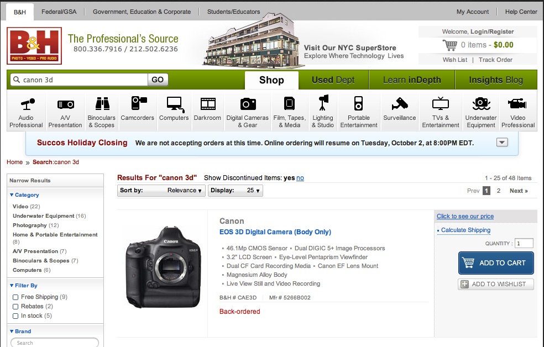Viewport: 544px width, 347px height.
Task: Open the Sort by Relevance dropdown
Action: [161, 190]
